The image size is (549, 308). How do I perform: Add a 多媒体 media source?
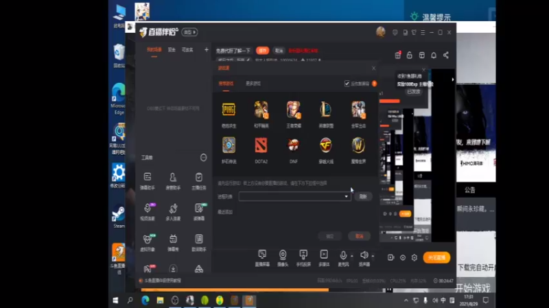click(324, 258)
